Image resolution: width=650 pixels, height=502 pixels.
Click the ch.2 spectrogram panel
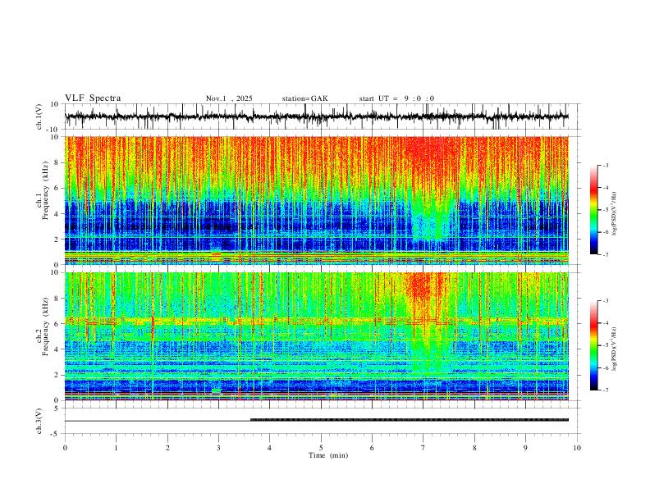(317, 336)
